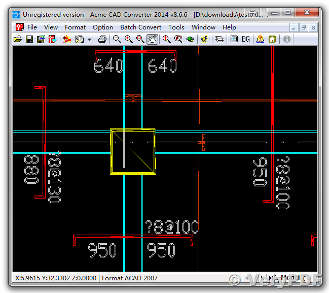Select the Zoom Window tool

point(140,39)
